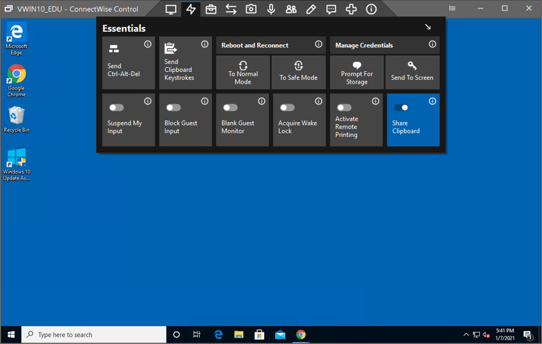This screenshot has width=542, height=344.
Task: Click the Type here to search box
Action: coord(94,335)
